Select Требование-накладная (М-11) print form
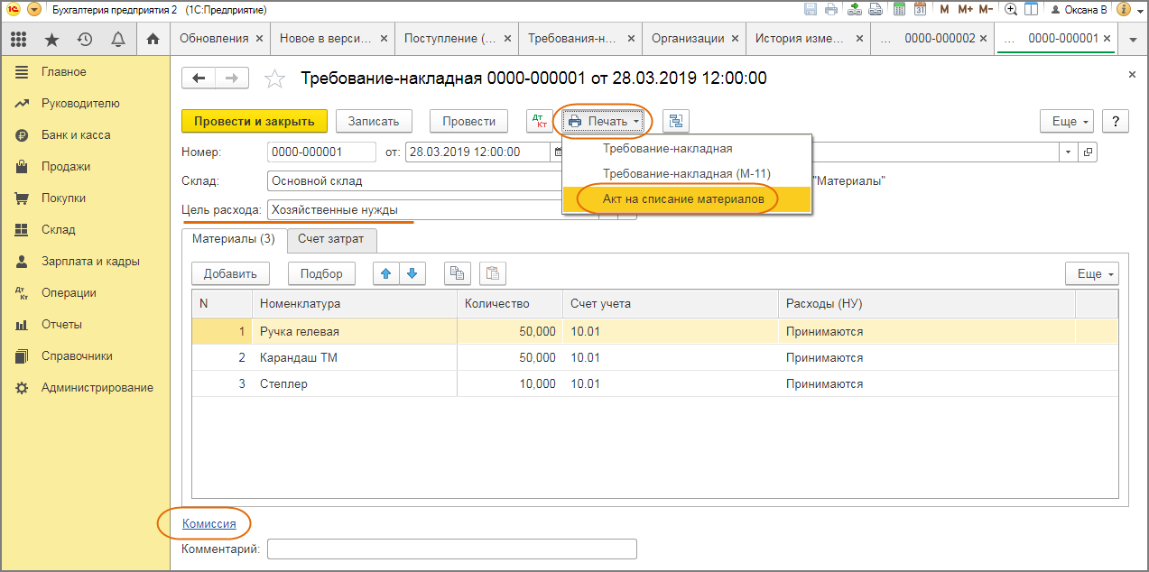 (687, 173)
